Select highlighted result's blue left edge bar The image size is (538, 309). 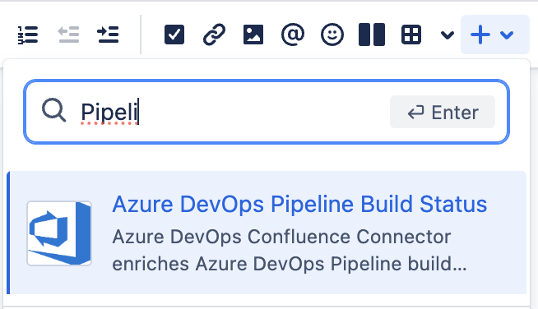pyautogui.click(x=8, y=233)
